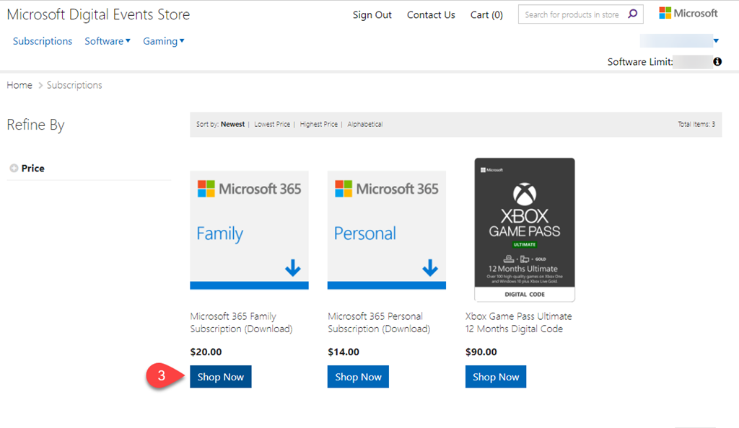Open Microsoft 365 Personal product image
This screenshot has height=428, width=739.
tap(387, 230)
